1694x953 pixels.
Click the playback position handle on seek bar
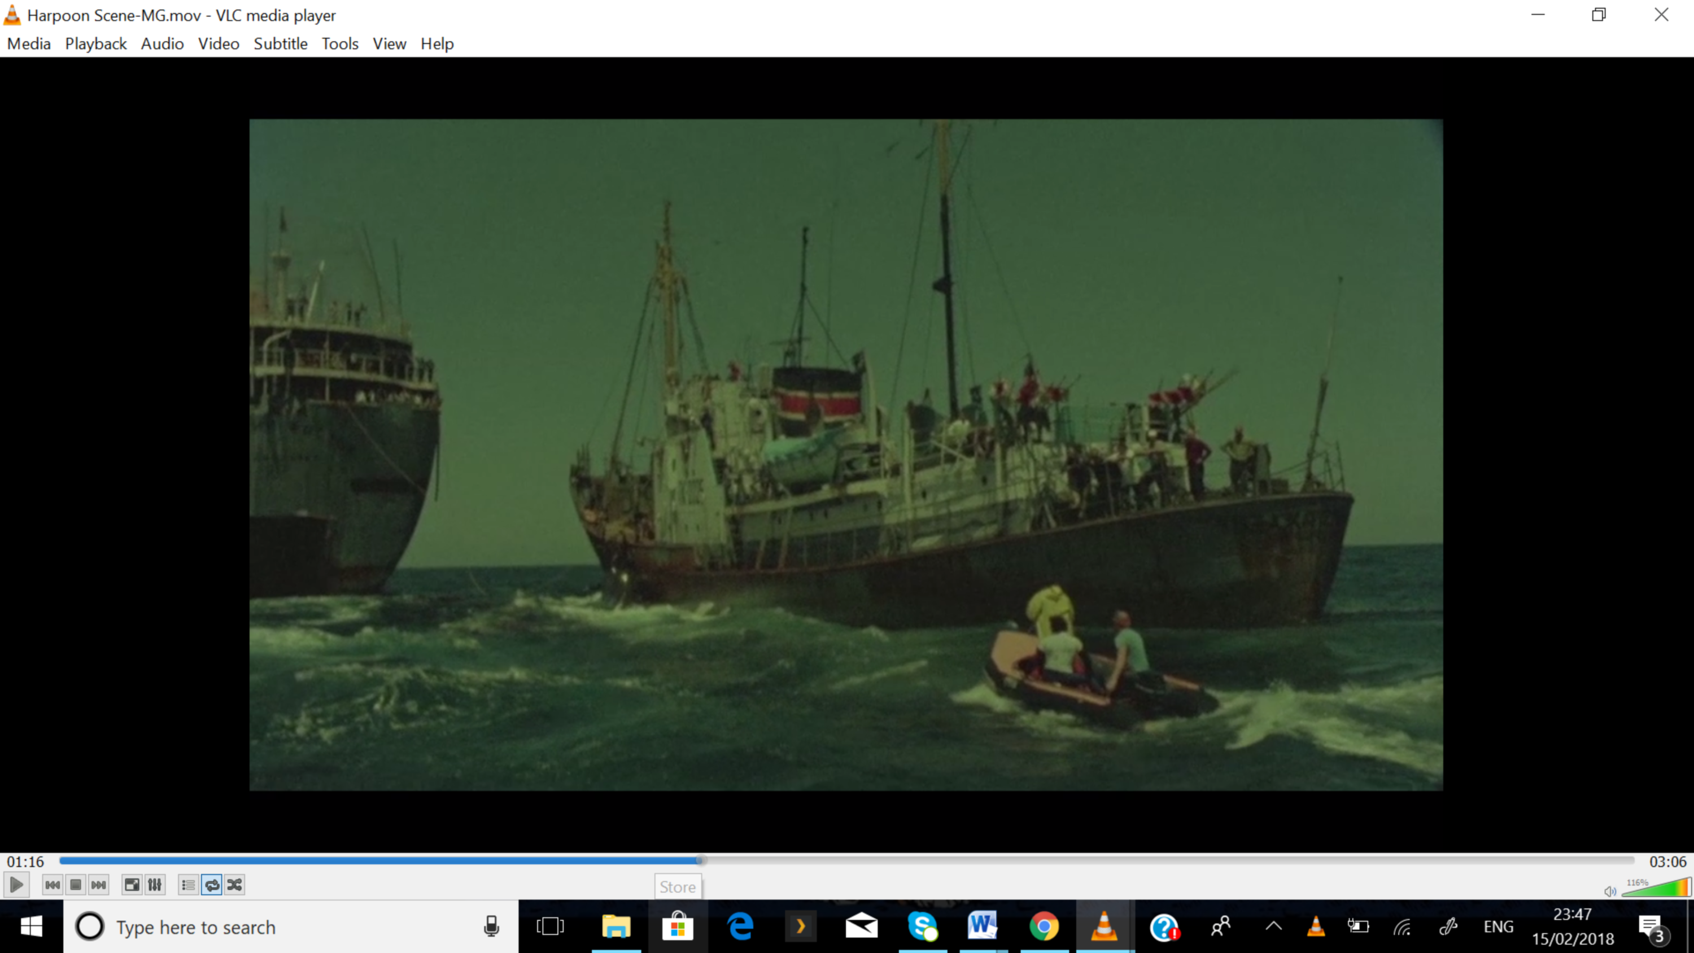pos(701,860)
